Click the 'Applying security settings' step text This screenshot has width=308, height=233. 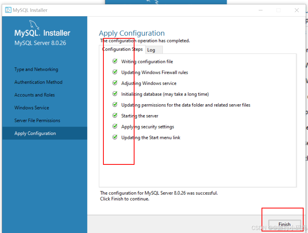click(147, 127)
